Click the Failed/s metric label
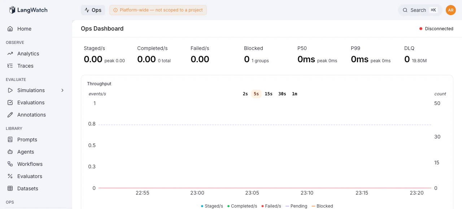 tap(200, 48)
